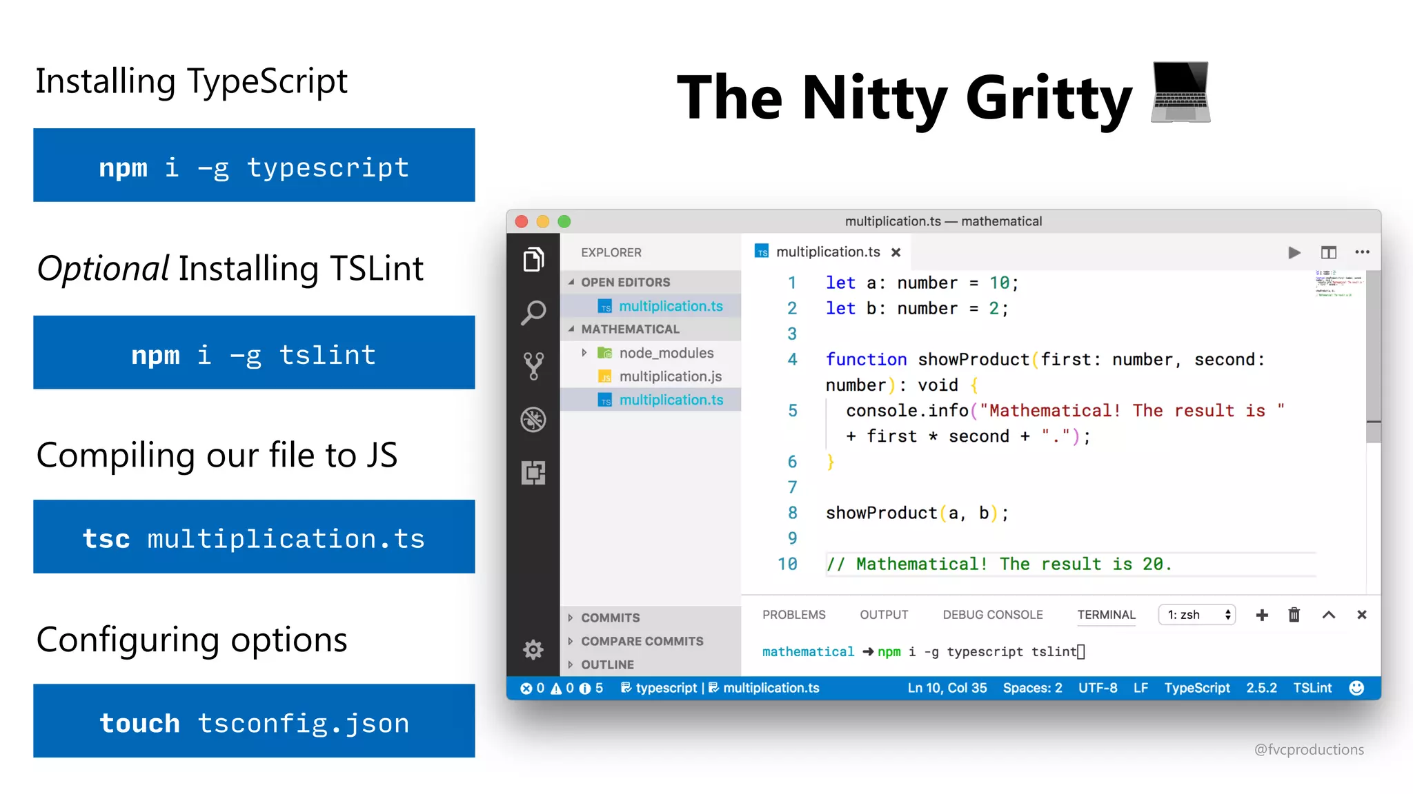Click the multiplication.ts status bar entry
The height and width of the screenshot is (794, 1413).
tap(764, 688)
